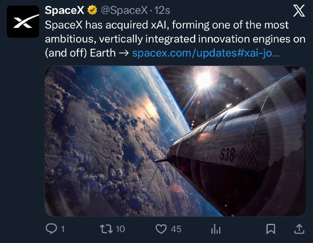
Task: Follow the spacex.com/updates link
Action: (205, 53)
